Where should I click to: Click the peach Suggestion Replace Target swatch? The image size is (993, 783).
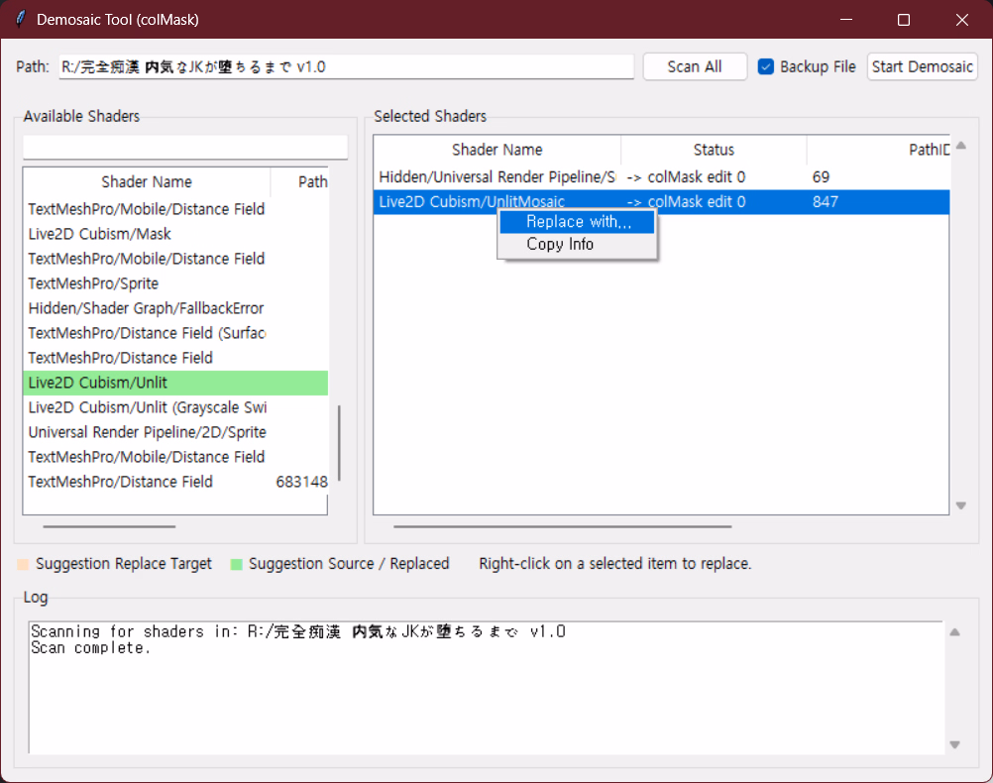24,564
